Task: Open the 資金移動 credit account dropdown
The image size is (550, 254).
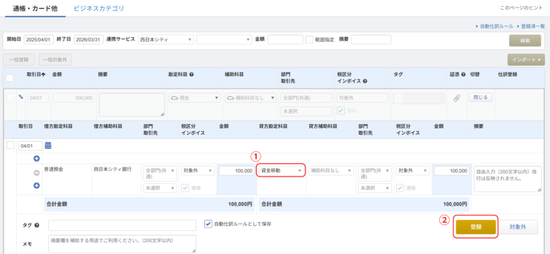Action: [281, 171]
